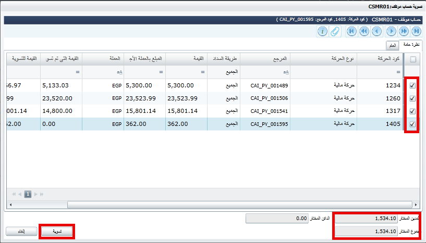Uncheck the row with code 1317
The image size is (426, 243).
coord(413,111)
